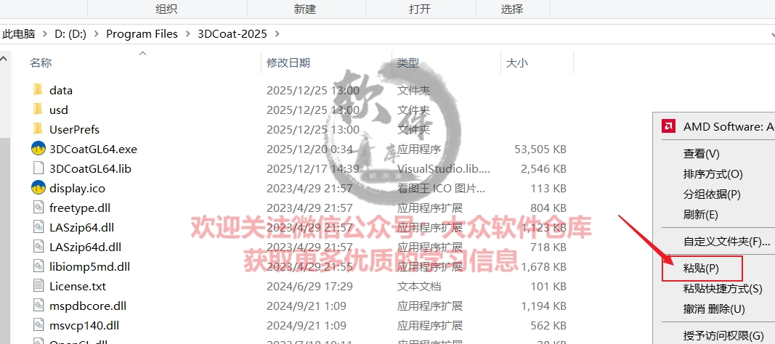Sort files by 大小 column header
The height and width of the screenshot is (344, 775).
tap(516, 62)
